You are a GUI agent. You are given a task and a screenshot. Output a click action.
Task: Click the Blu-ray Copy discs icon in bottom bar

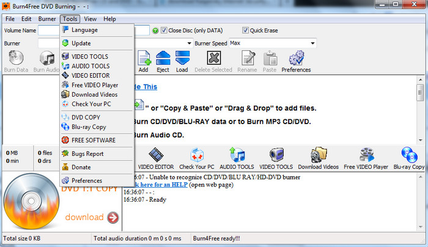(x=409, y=155)
